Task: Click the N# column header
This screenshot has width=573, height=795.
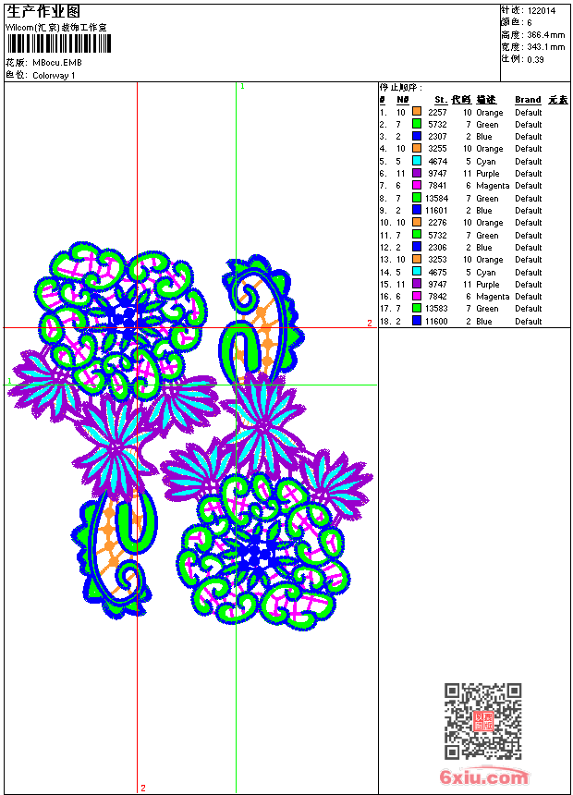Action: pyautogui.click(x=403, y=100)
